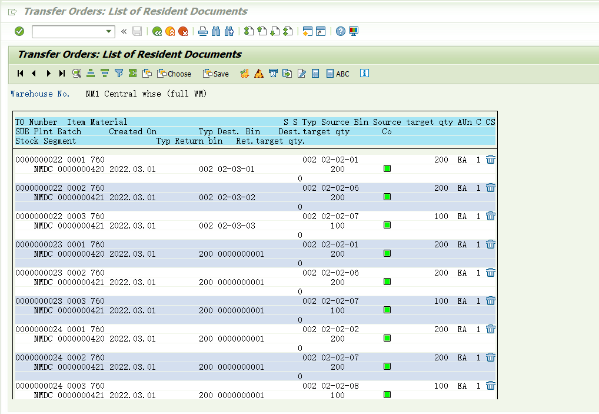Delete TO 0000000022 item 0003 trash icon
Image resolution: width=599 pixels, height=414 pixels.
click(491, 216)
